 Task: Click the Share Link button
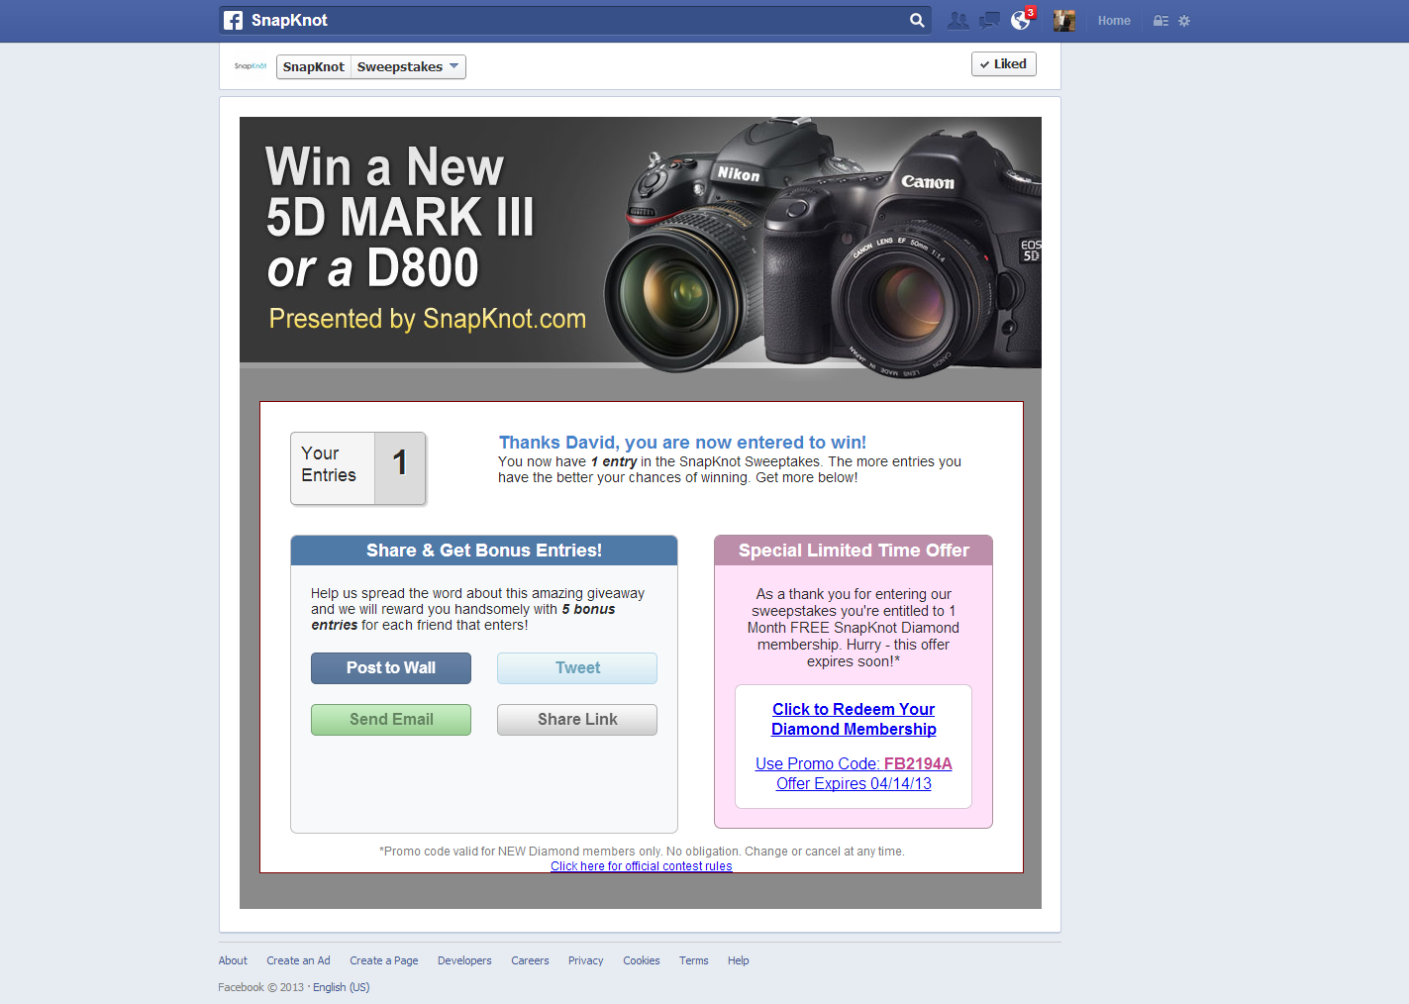click(x=577, y=720)
